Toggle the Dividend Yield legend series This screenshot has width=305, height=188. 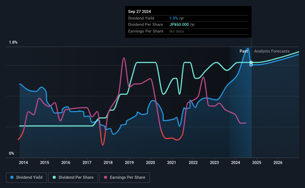pyautogui.click(x=26, y=178)
